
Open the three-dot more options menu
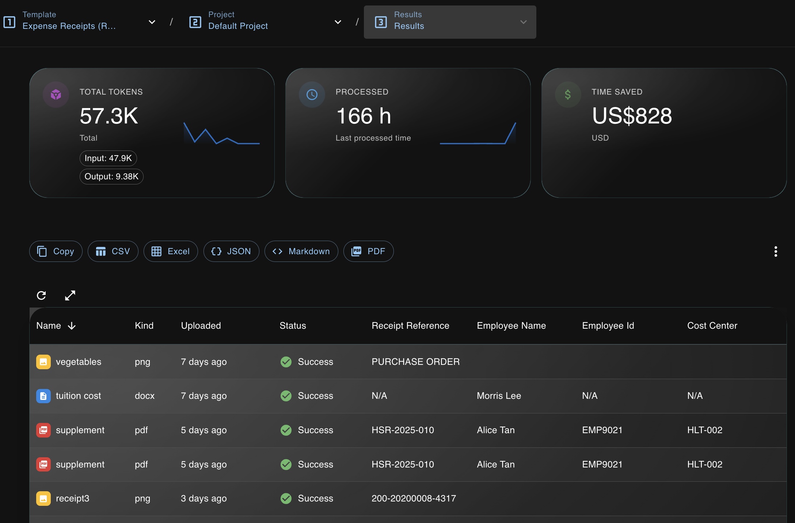[x=775, y=251]
